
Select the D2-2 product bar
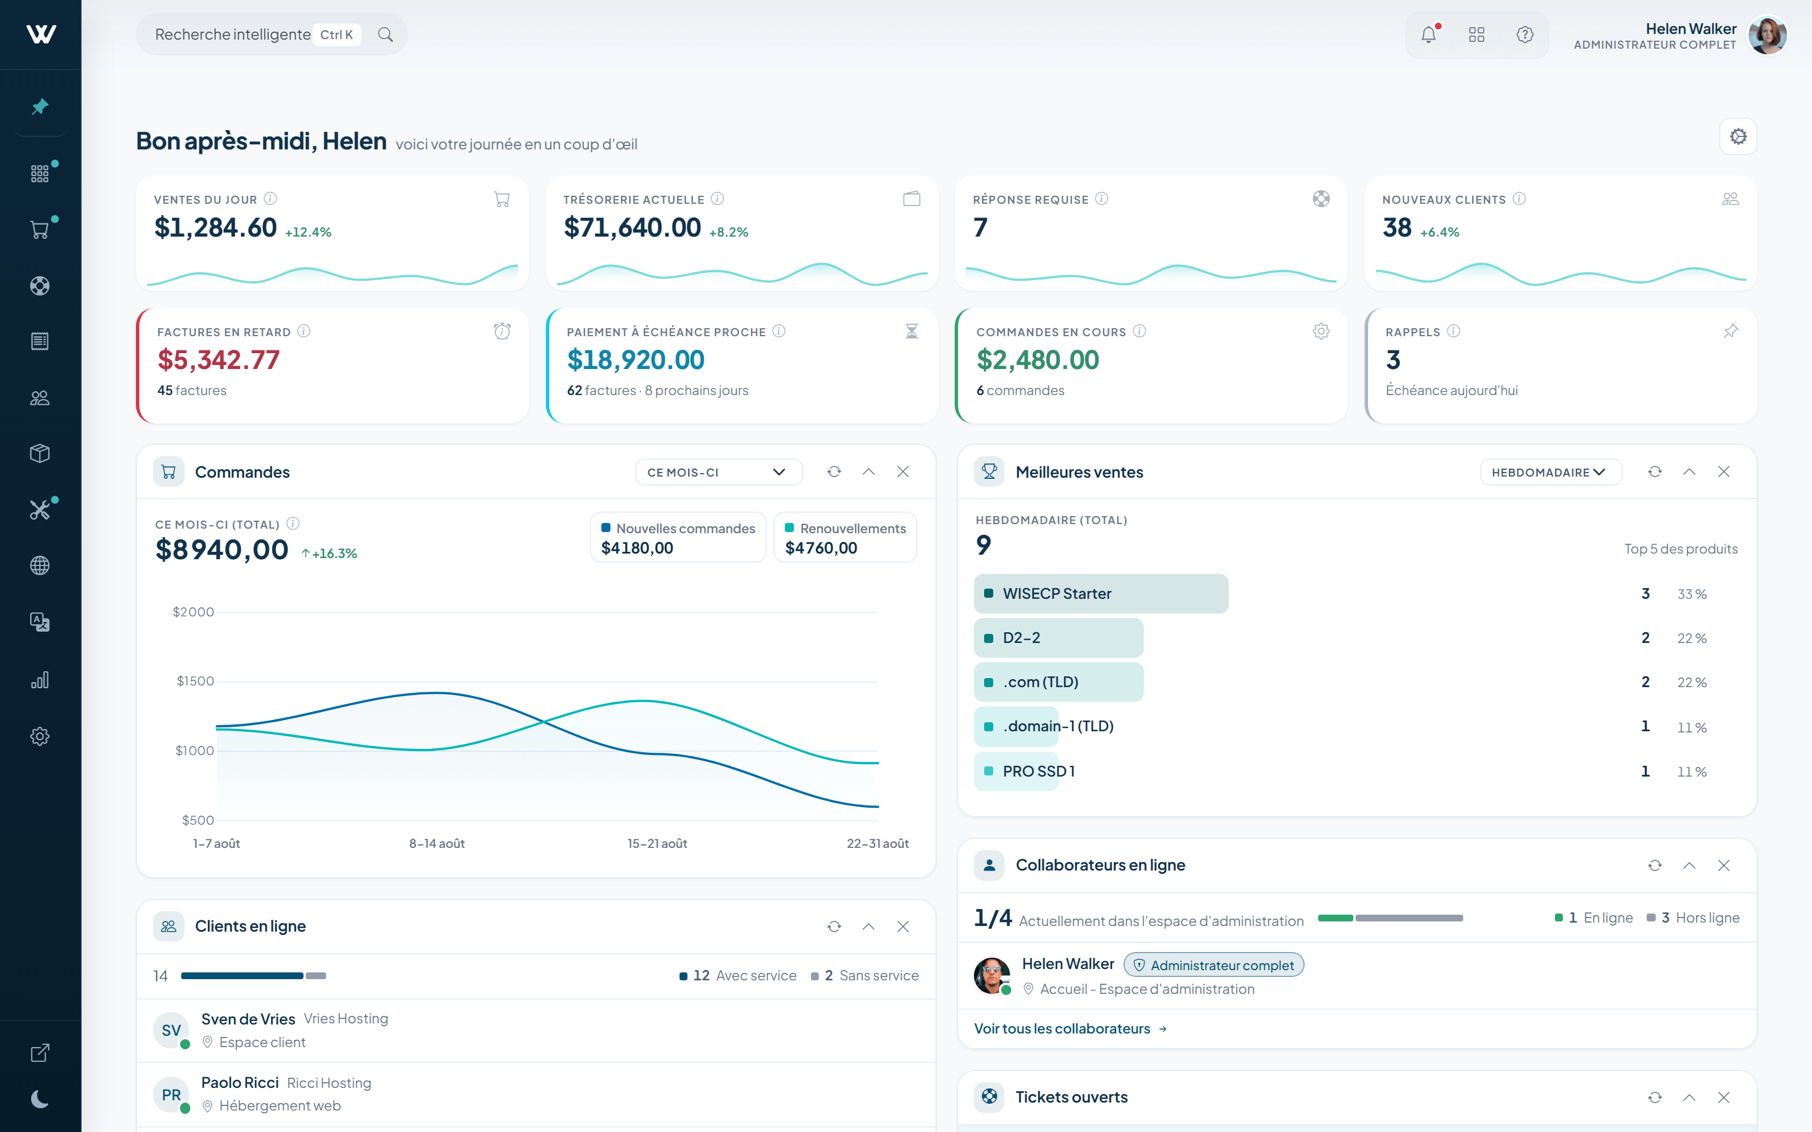pos(1059,638)
